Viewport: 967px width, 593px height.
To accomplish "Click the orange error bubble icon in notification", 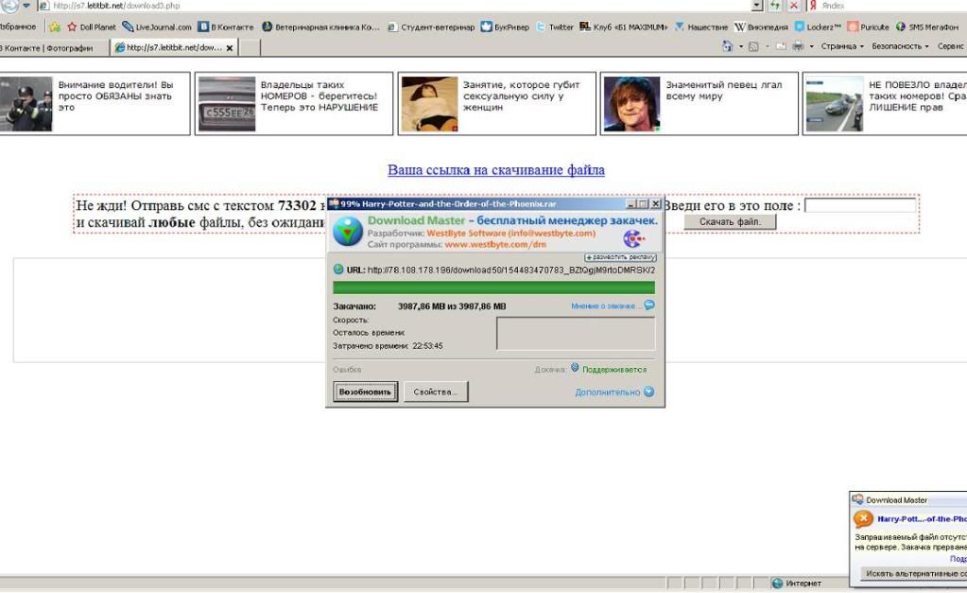I will point(863,519).
